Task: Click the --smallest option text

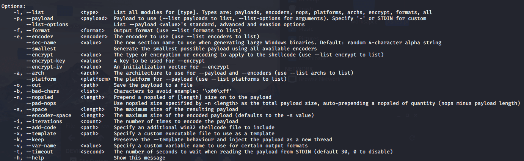Action: pos(41,48)
